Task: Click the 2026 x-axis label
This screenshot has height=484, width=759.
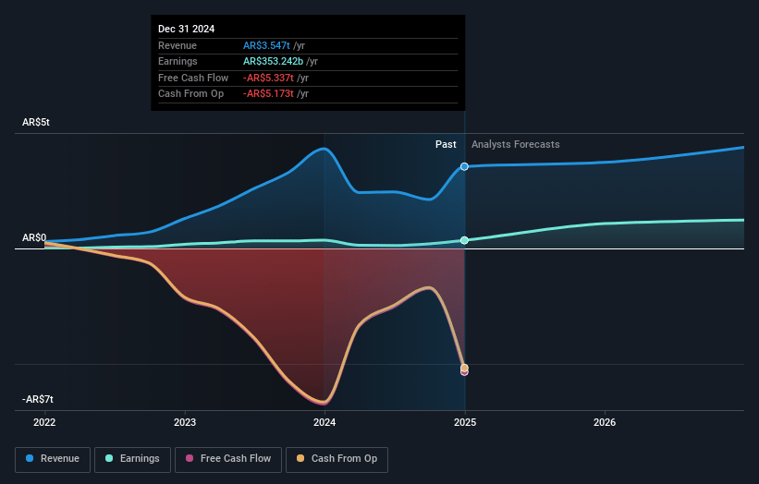Action: [605, 423]
